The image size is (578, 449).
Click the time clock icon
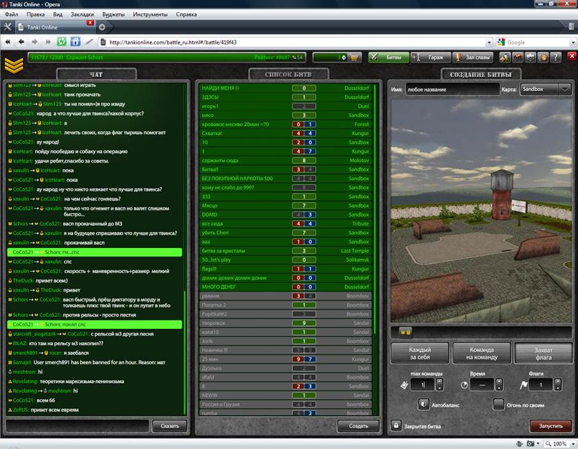click(464, 385)
